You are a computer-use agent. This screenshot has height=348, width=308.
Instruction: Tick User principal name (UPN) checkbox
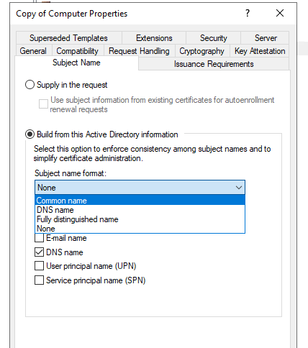39,266
